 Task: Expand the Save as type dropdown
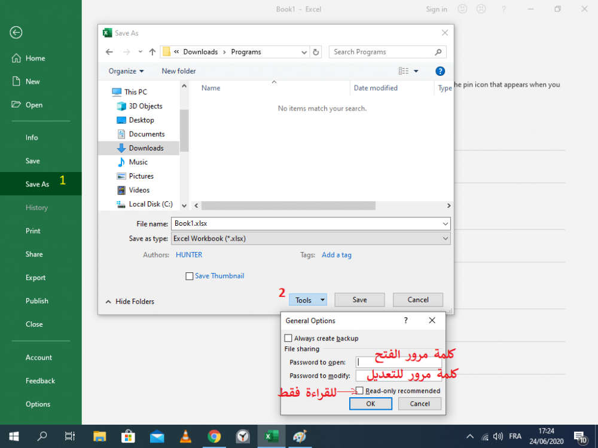pyautogui.click(x=445, y=238)
